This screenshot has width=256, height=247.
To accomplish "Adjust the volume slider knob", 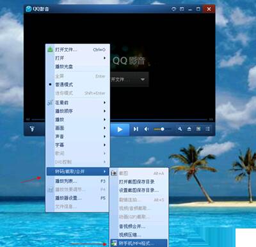I will [x=163, y=129].
